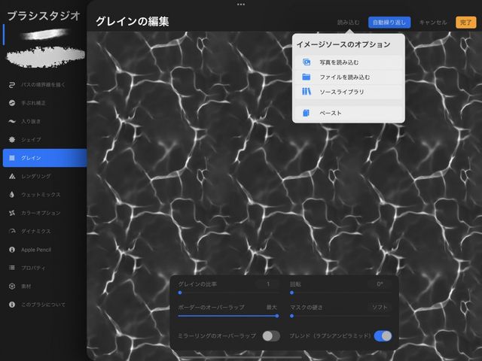Tap the three-dot handle at top

[241, 5]
